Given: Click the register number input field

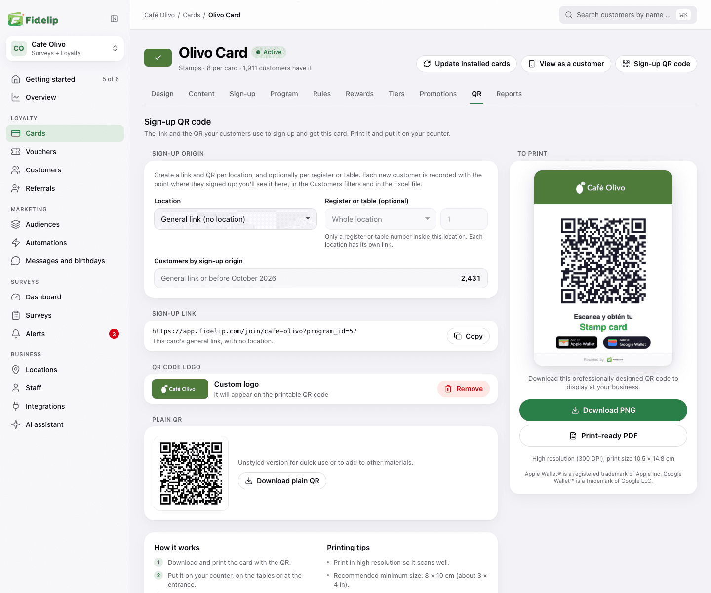Looking at the screenshot, I should pos(464,219).
